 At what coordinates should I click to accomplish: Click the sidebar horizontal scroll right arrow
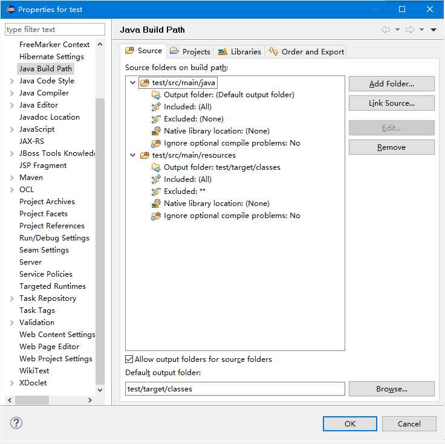coord(90,401)
